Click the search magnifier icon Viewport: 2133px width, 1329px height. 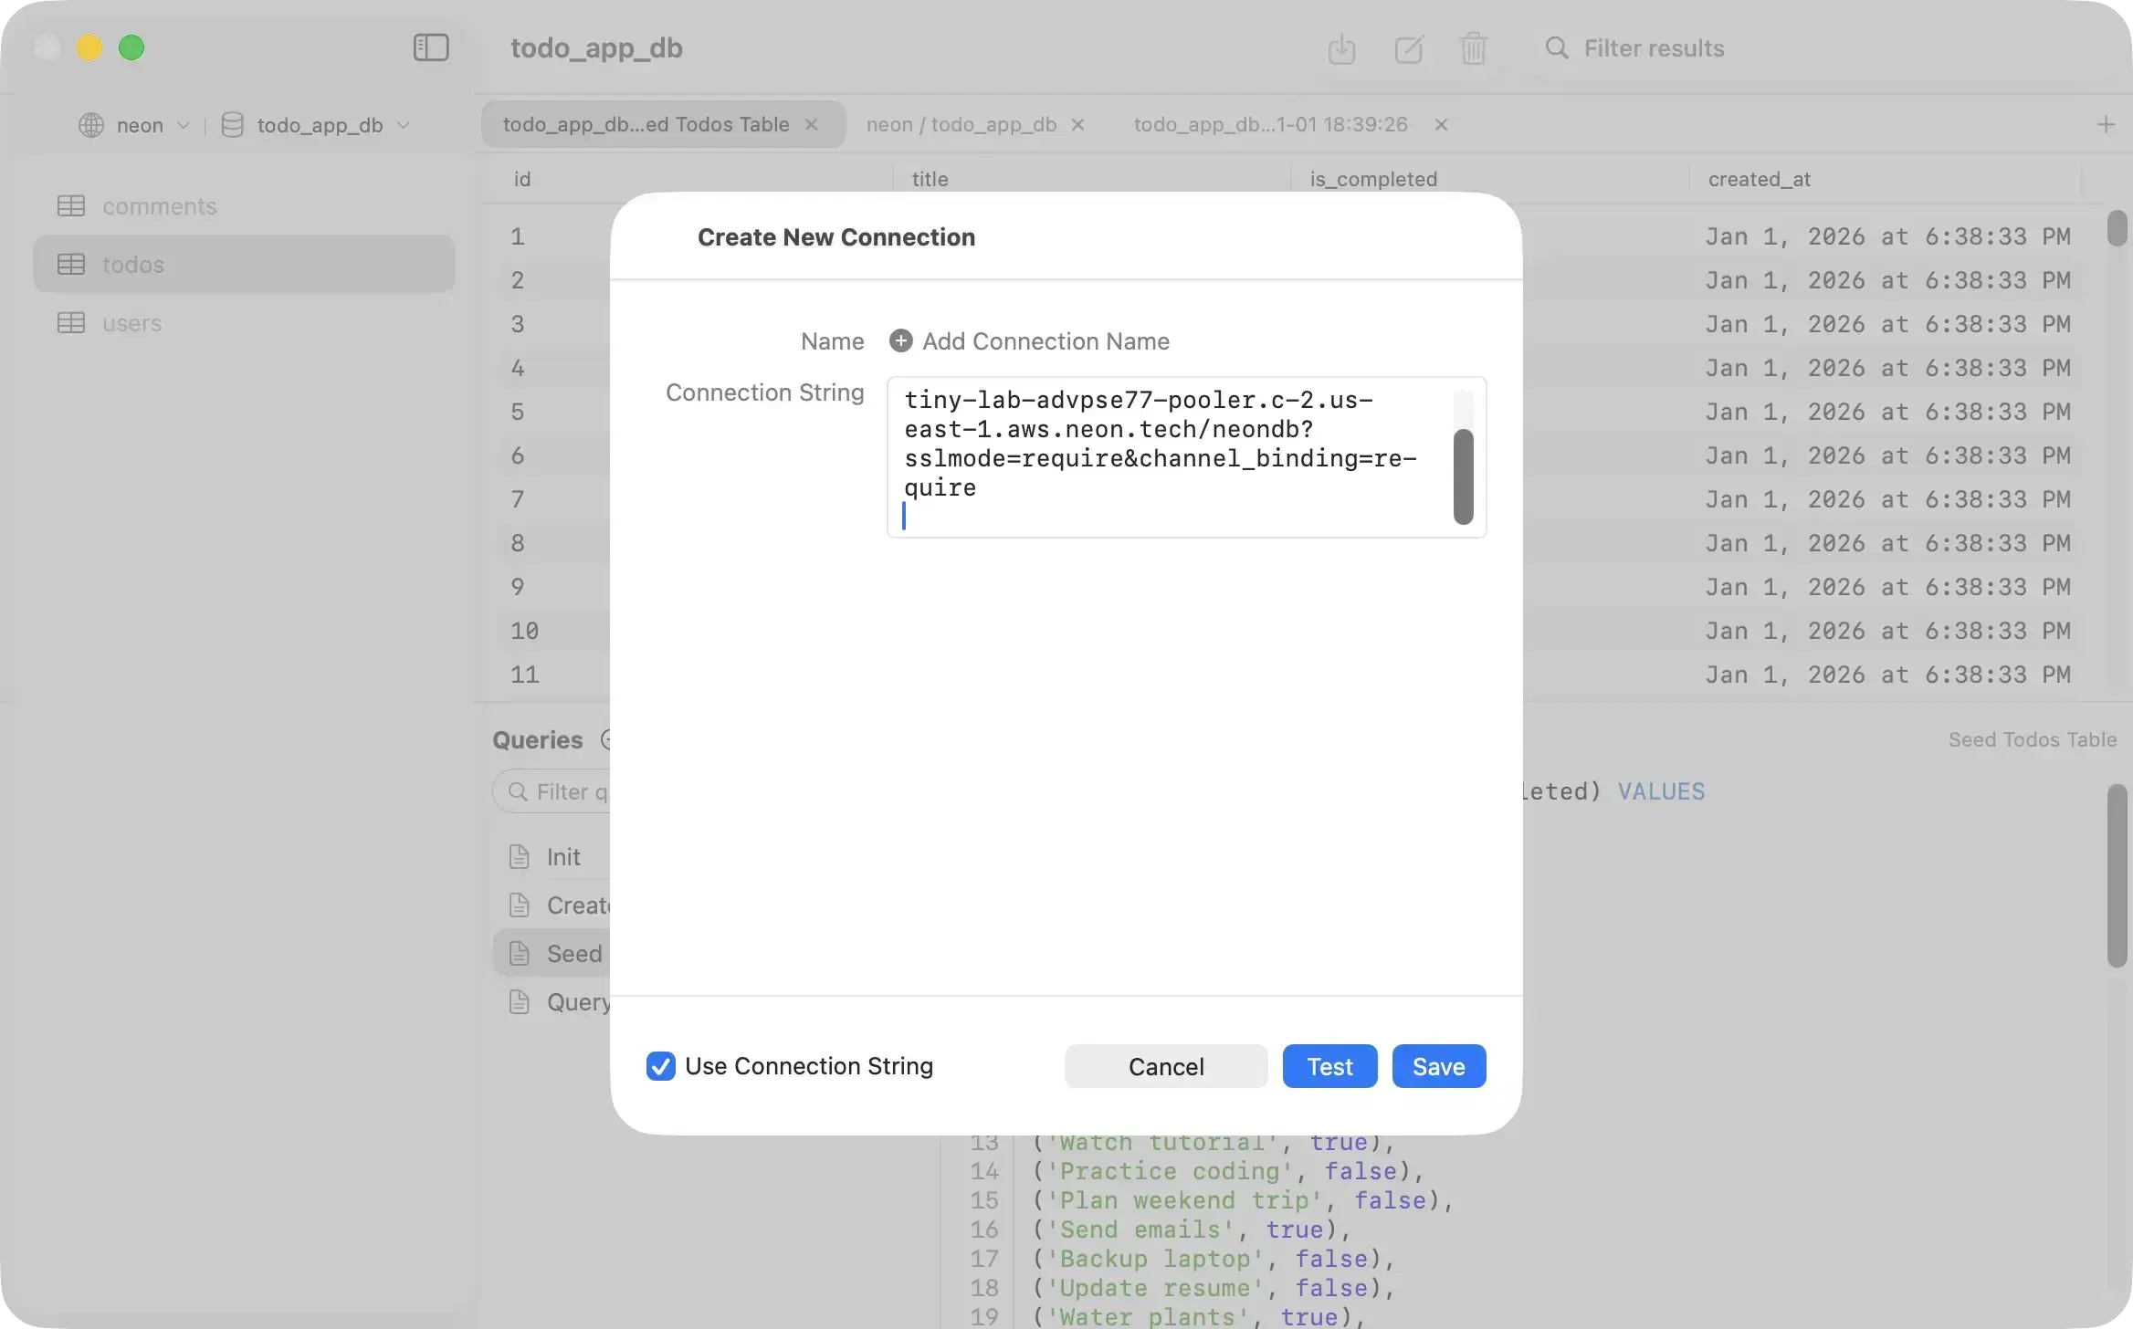[1557, 48]
